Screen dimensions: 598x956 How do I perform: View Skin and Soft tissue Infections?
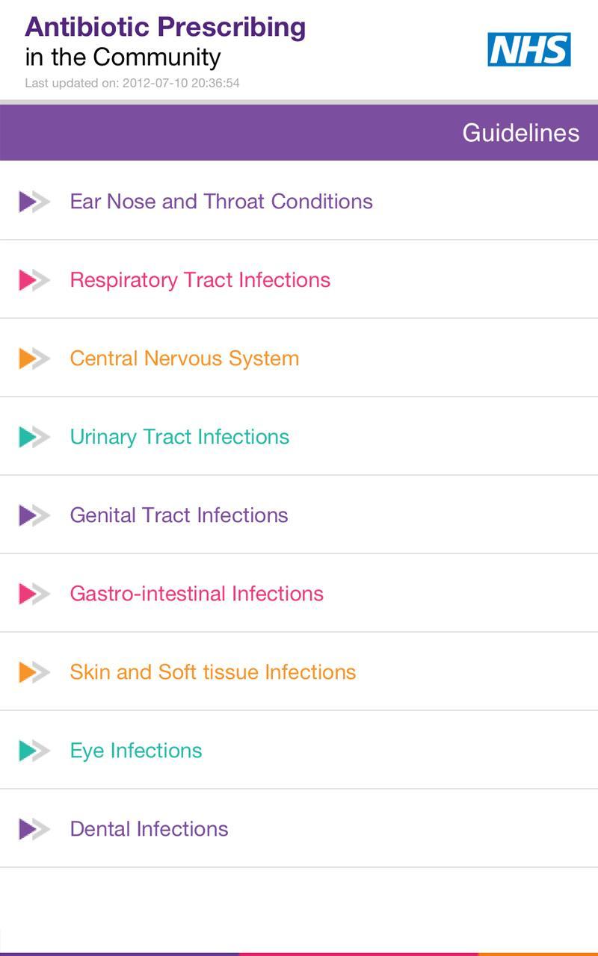pos(213,672)
